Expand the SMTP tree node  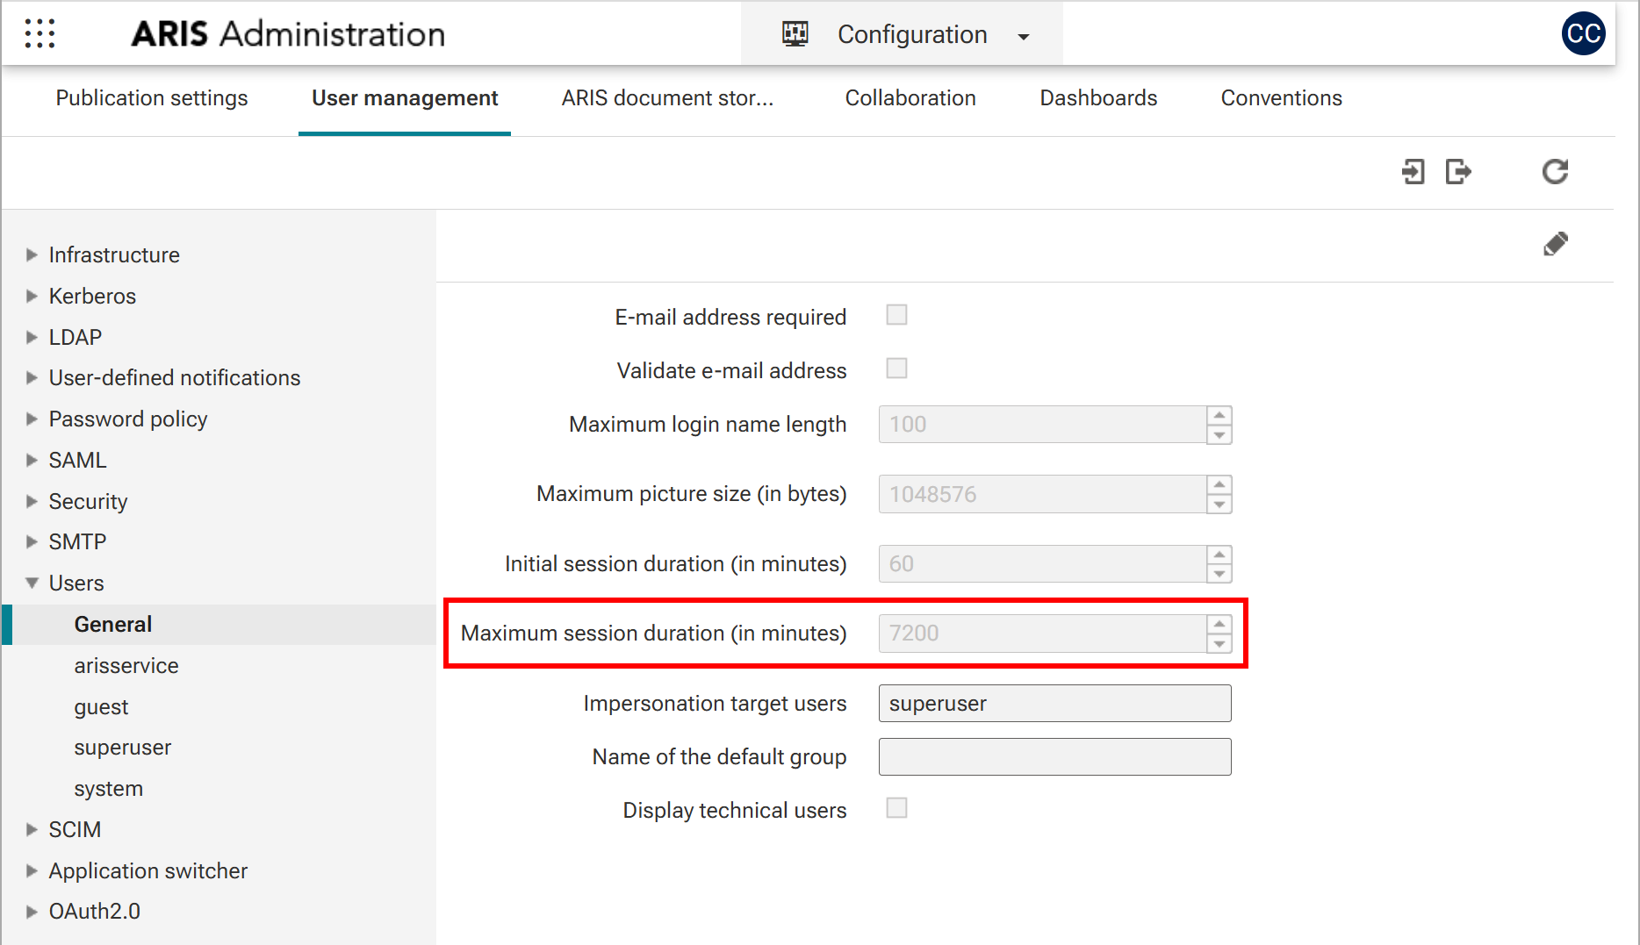point(32,541)
